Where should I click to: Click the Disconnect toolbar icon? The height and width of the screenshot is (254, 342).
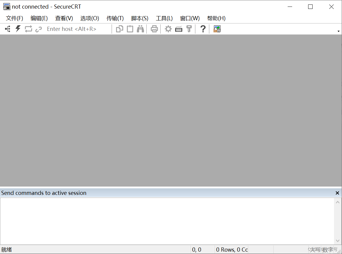point(39,29)
